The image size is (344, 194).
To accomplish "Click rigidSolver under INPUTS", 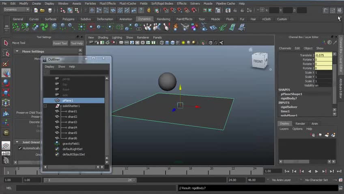I will point(289,107).
